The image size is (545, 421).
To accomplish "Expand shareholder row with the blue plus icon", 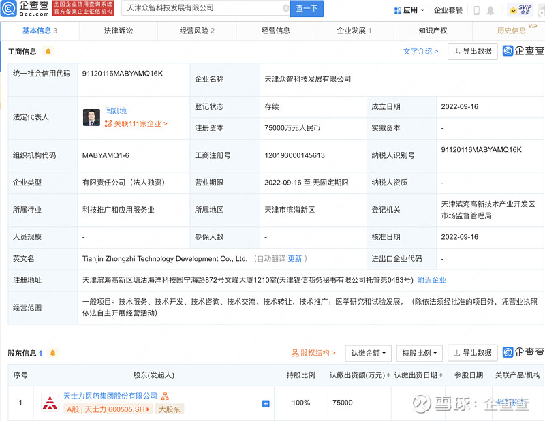I will coord(266,403).
